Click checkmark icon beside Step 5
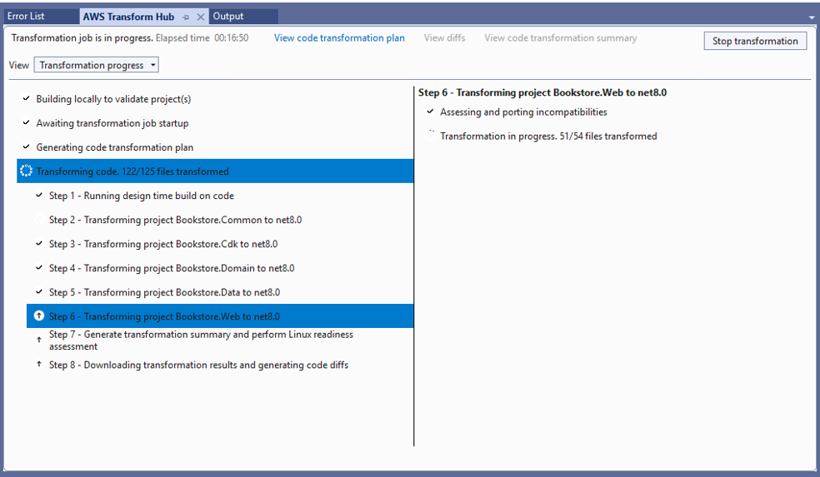Image resolution: width=820 pixels, height=477 pixels. click(x=38, y=291)
